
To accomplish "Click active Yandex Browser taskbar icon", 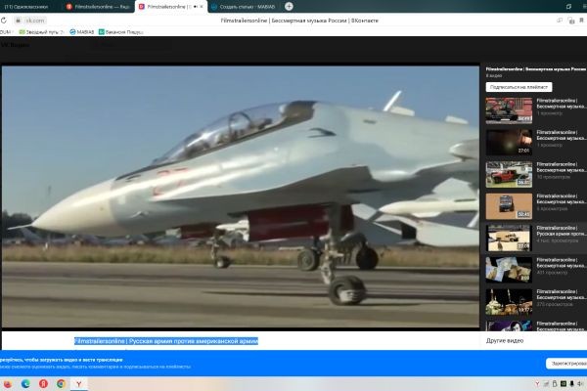I will 79,384.
